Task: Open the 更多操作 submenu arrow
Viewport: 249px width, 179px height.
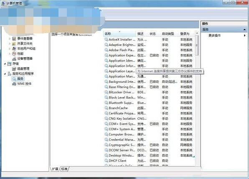Action: [245, 35]
